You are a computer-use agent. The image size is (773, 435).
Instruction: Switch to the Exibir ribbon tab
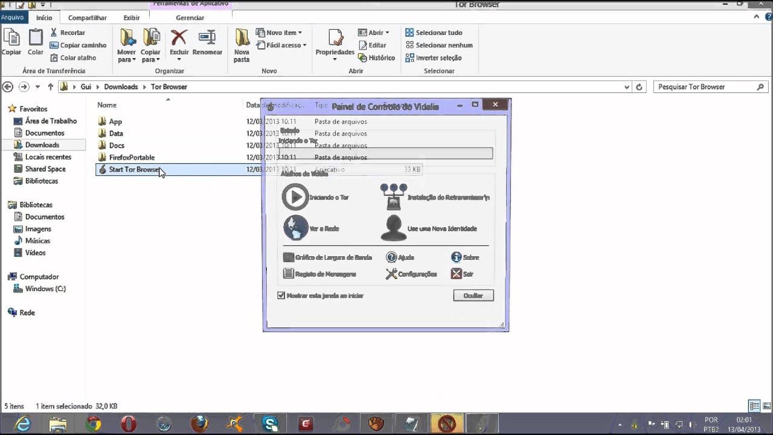point(132,18)
